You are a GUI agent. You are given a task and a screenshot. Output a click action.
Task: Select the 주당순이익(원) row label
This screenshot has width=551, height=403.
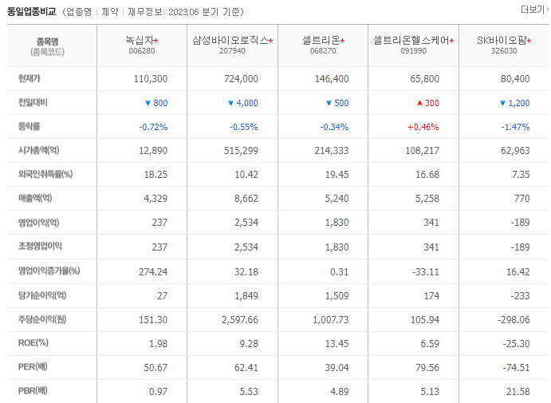tap(42, 319)
